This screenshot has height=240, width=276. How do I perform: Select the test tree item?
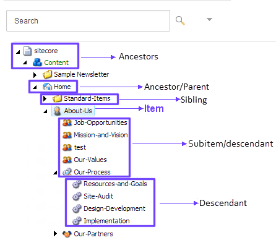tap(80, 147)
